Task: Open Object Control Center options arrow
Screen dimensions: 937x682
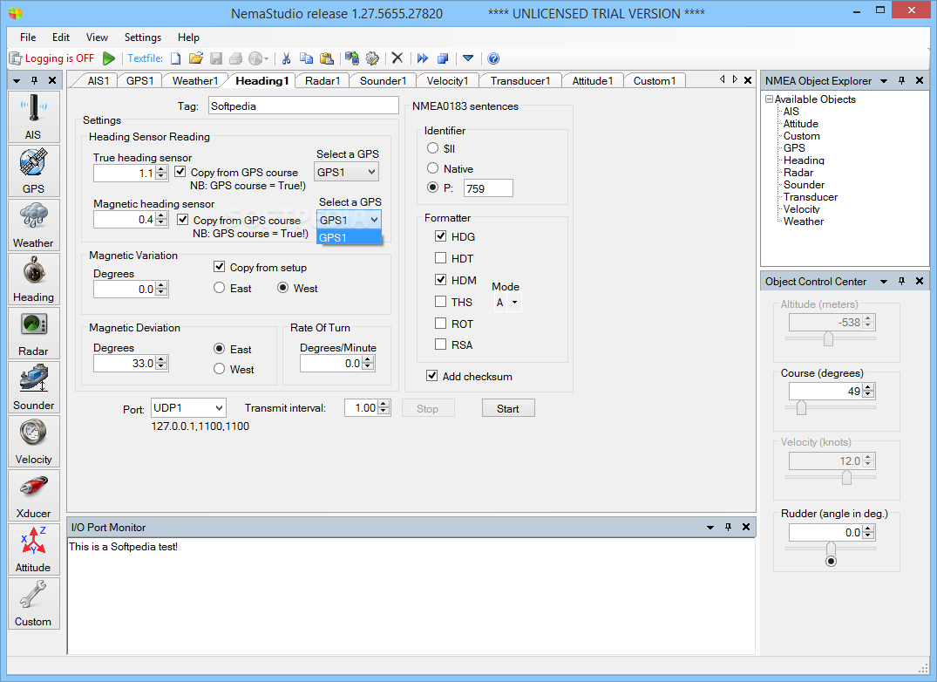Action: pyautogui.click(x=883, y=282)
